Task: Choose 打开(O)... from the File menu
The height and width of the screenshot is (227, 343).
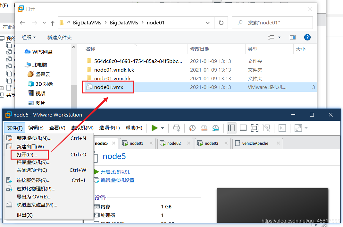Action: click(49, 155)
